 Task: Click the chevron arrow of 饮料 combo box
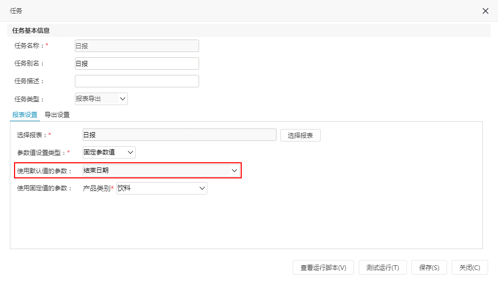(202, 188)
